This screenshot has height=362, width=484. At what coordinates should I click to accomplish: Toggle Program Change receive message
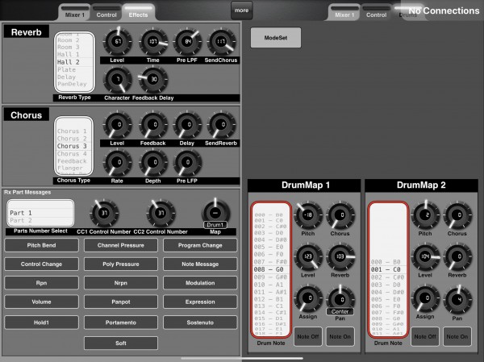click(200, 245)
